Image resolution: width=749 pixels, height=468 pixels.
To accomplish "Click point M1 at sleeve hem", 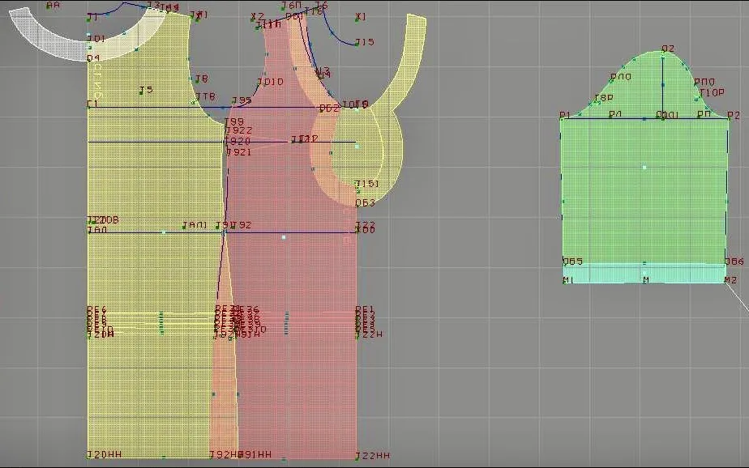I will [564, 282].
